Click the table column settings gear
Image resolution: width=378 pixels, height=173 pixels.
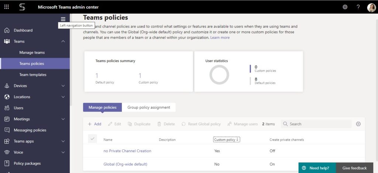pyautogui.click(x=358, y=124)
